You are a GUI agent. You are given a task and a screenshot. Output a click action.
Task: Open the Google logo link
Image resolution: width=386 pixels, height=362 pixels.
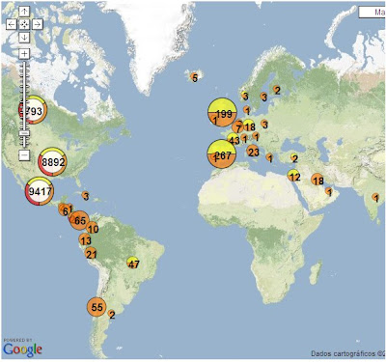tap(22, 349)
